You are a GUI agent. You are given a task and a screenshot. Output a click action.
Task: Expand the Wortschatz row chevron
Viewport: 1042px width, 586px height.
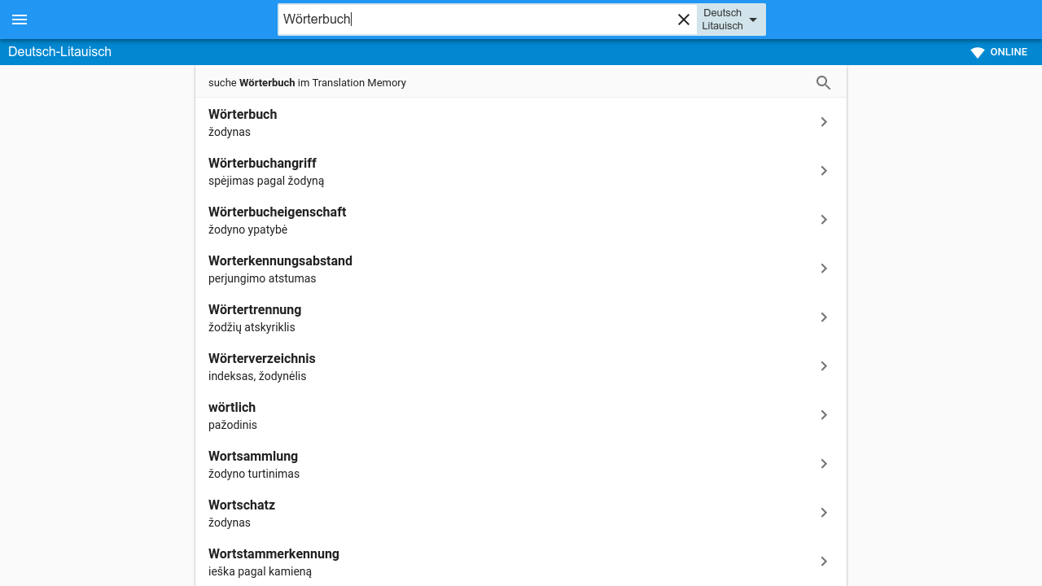pyautogui.click(x=824, y=513)
